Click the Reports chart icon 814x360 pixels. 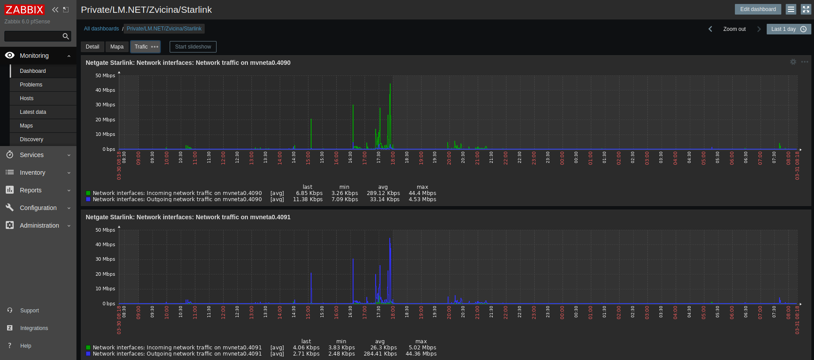(10, 190)
